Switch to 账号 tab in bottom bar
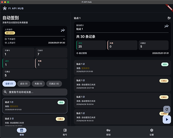Screen dimensions: 173x138 (65, 132)
